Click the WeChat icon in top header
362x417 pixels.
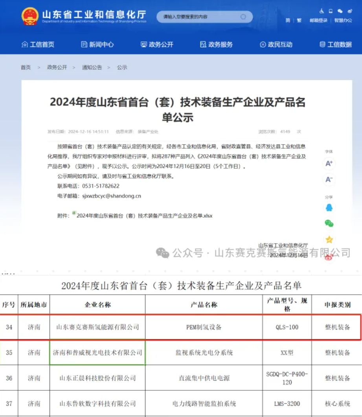pos(340,11)
